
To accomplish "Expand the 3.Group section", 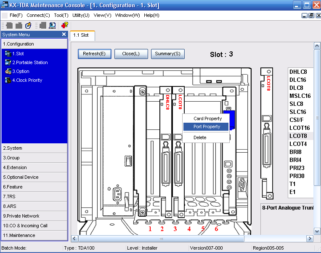I will click(34, 158).
